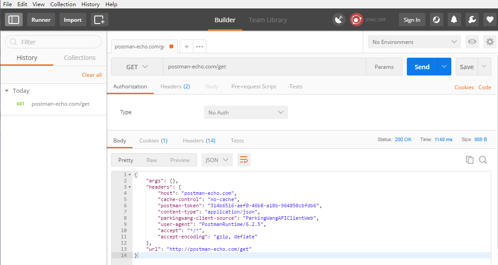
Task: Click the heart icon
Action: (490, 20)
